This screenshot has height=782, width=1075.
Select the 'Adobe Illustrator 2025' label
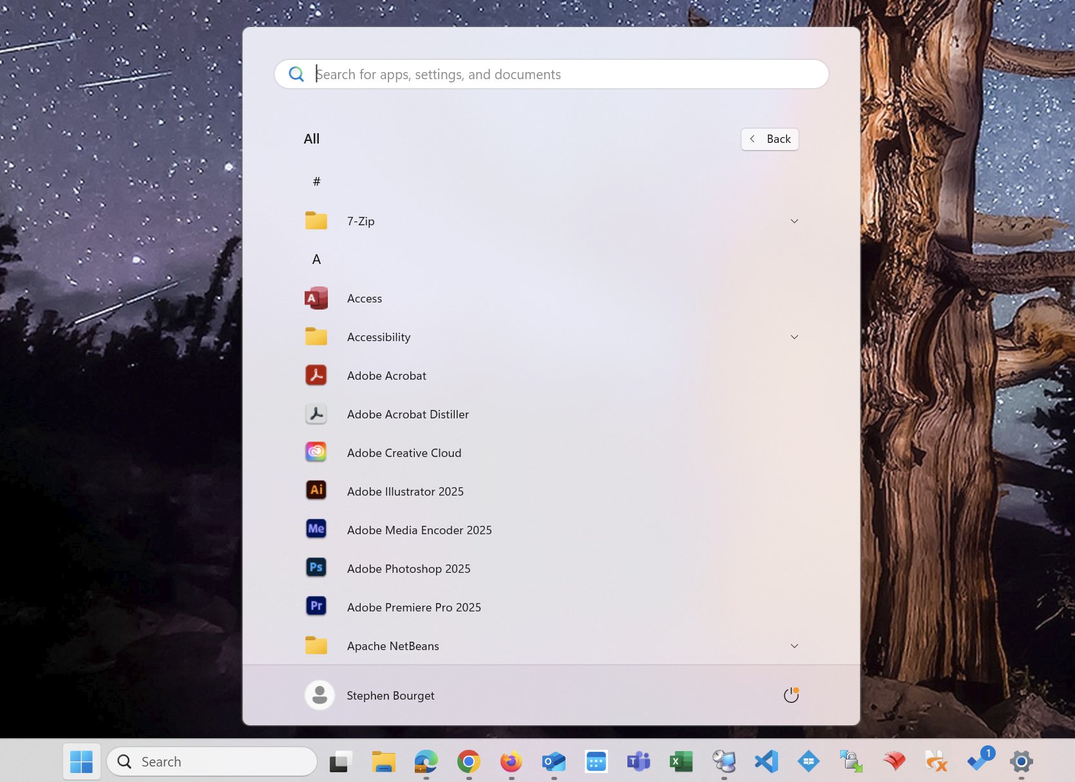click(405, 491)
